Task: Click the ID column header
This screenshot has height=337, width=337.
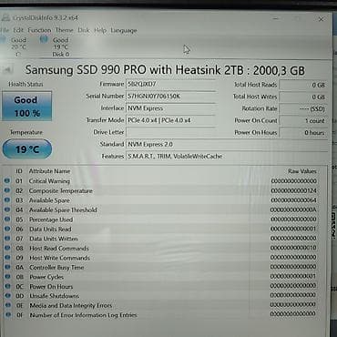Action: coord(19,171)
